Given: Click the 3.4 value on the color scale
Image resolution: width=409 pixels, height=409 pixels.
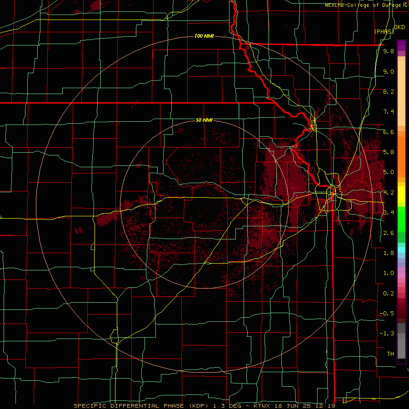Looking at the screenshot, I should point(389,213).
